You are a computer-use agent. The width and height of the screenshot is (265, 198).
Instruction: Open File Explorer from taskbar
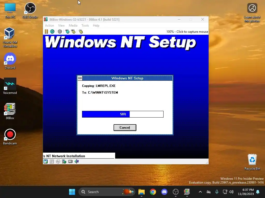coord(142,192)
